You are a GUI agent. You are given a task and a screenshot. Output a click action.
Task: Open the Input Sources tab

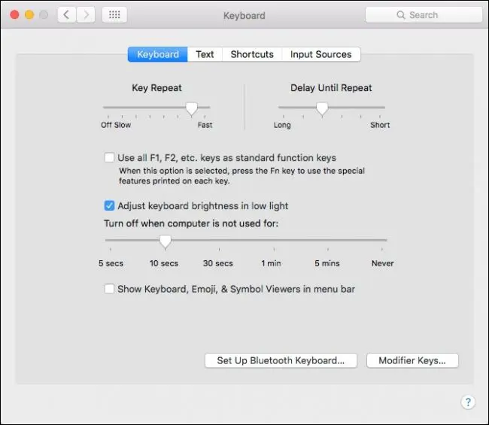tap(321, 54)
